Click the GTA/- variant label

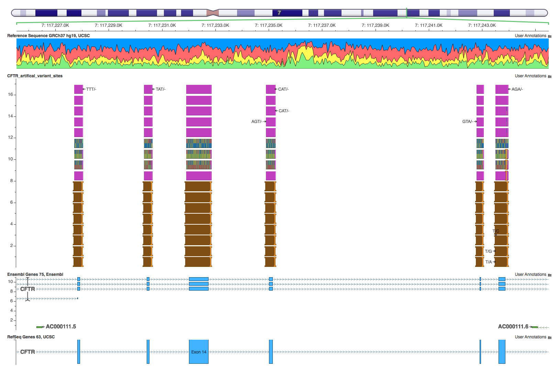pos(468,122)
